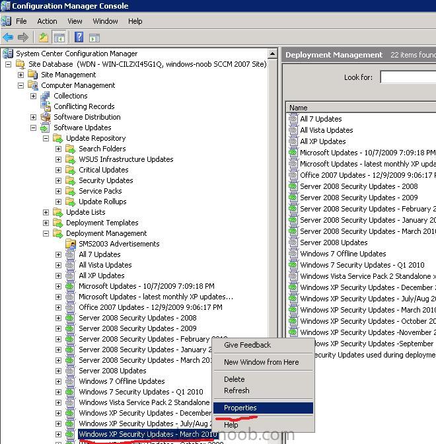Click the Up One Level folder icon

click(x=44, y=37)
